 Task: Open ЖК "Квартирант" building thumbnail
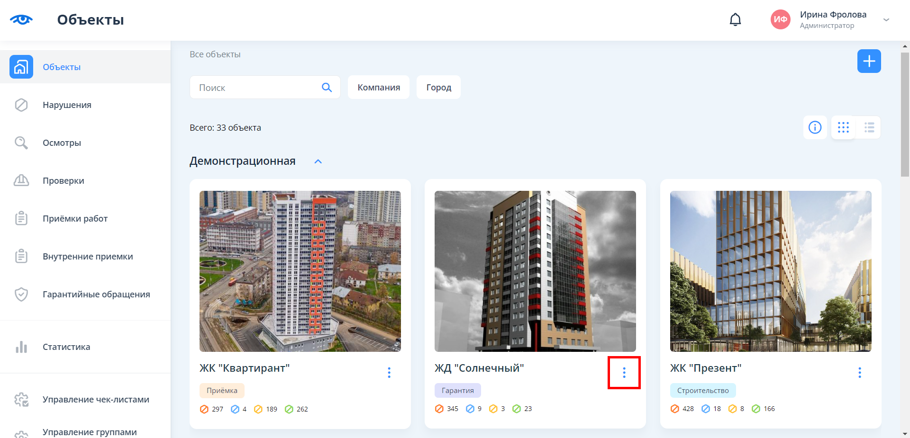(300, 271)
